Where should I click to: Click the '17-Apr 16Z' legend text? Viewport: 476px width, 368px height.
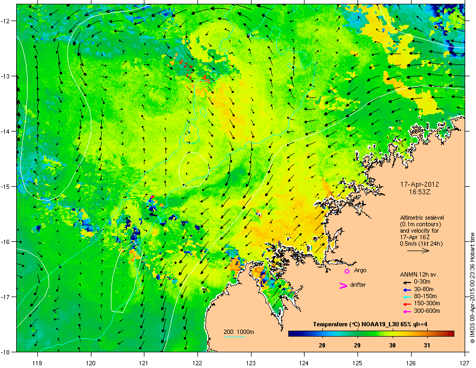(x=415, y=237)
